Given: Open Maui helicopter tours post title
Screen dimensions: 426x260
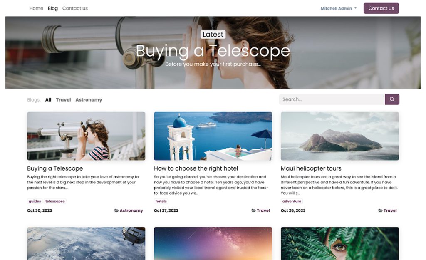Looking at the screenshot, I should (x=311, y=168).
